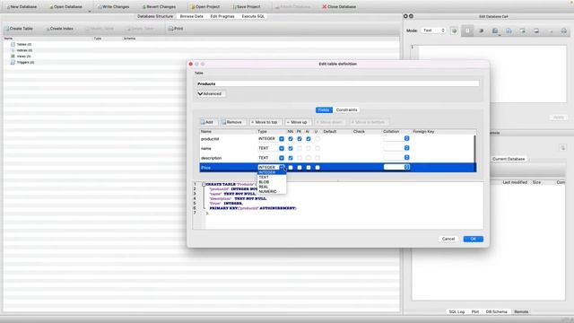574x323 pixels.
Task: Expand the Advanced section in dialog
Action: pos(211,93)
